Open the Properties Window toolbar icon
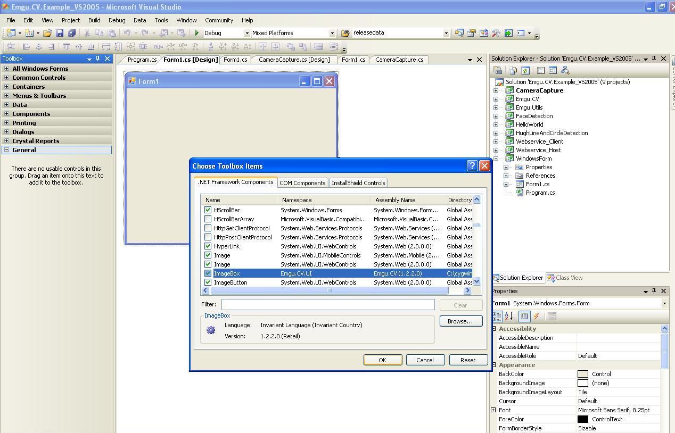 pyautogui.click(x=472, y=33)
